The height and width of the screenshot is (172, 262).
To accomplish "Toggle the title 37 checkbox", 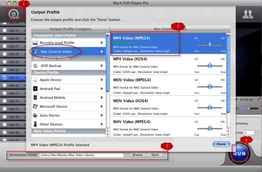I will (x=5, y=124).
